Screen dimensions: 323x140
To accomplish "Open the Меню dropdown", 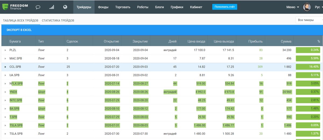I will (293, 7).
